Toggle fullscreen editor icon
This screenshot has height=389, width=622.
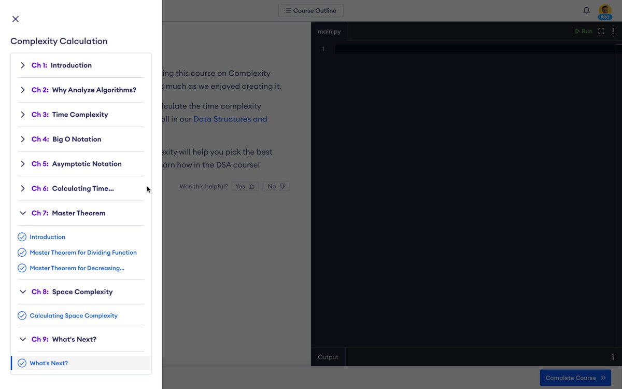point(601,31)
